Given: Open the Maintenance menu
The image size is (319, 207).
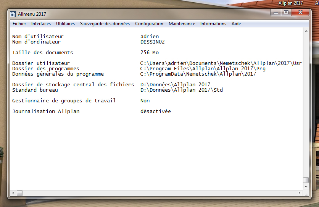Looking at the screenshot, I should pyautogui.click(x=182, y=24).
